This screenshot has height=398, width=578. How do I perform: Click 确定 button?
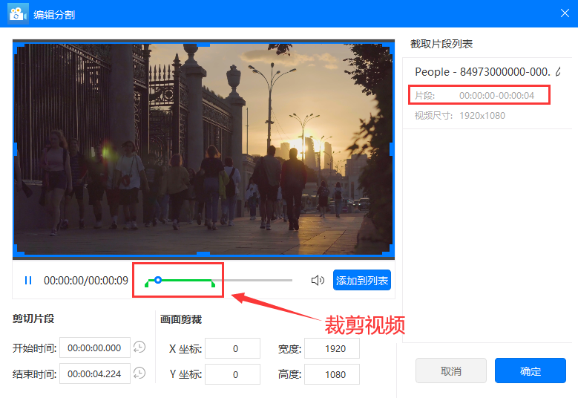pos(530,371)
